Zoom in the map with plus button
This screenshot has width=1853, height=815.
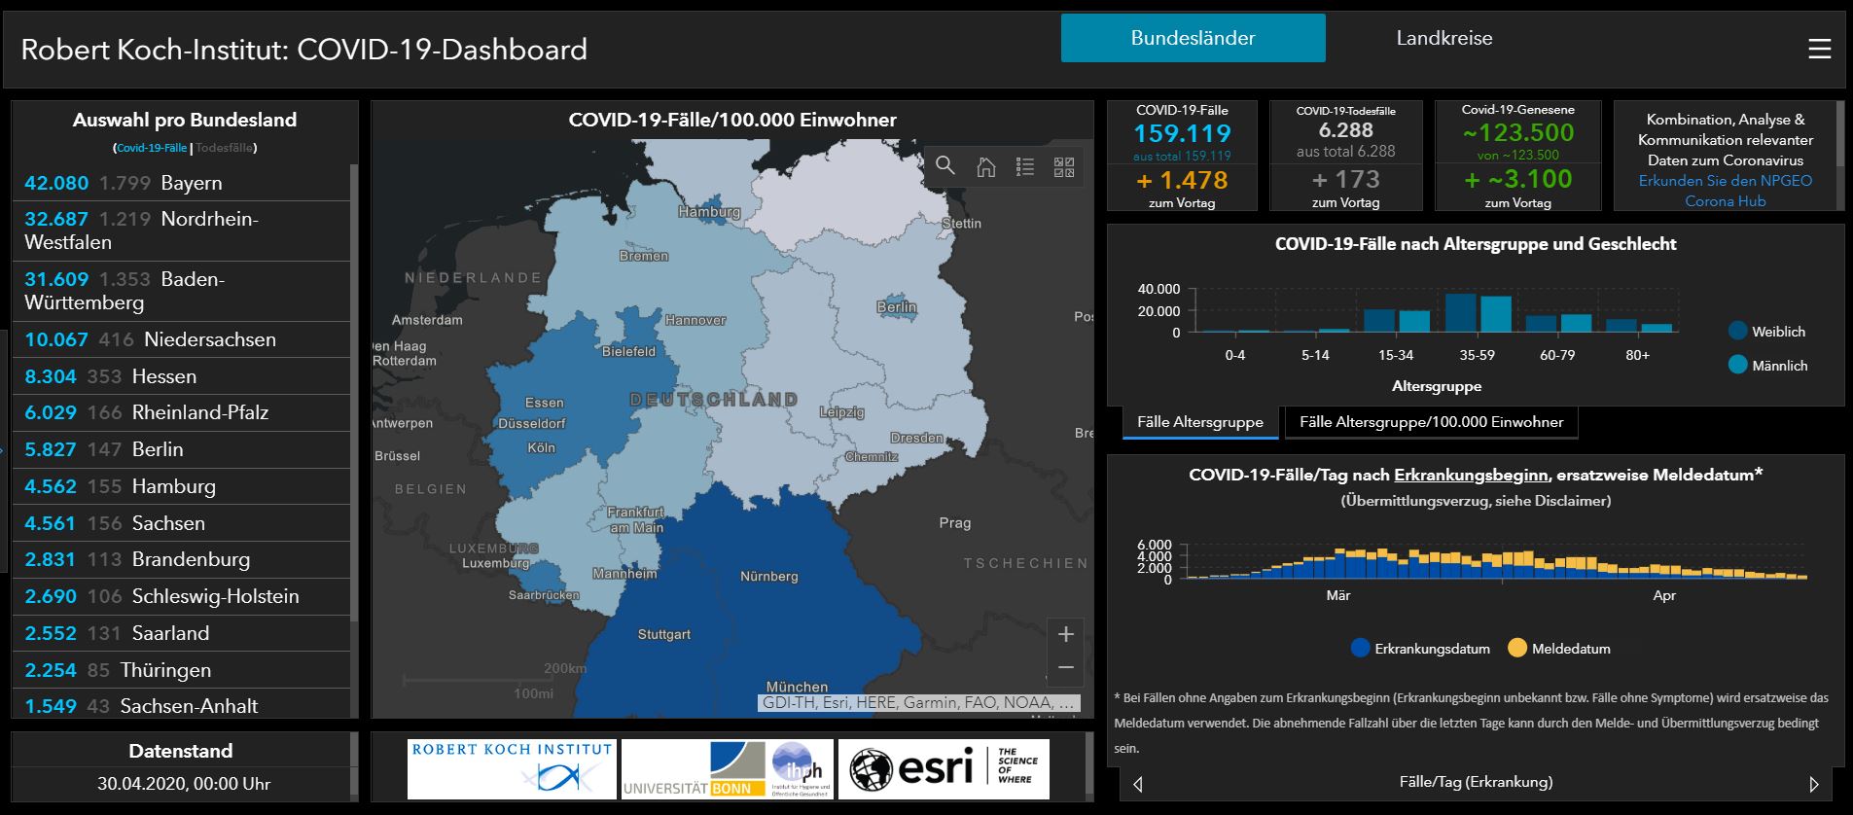pyautogui.click(x=1066, y=634)
